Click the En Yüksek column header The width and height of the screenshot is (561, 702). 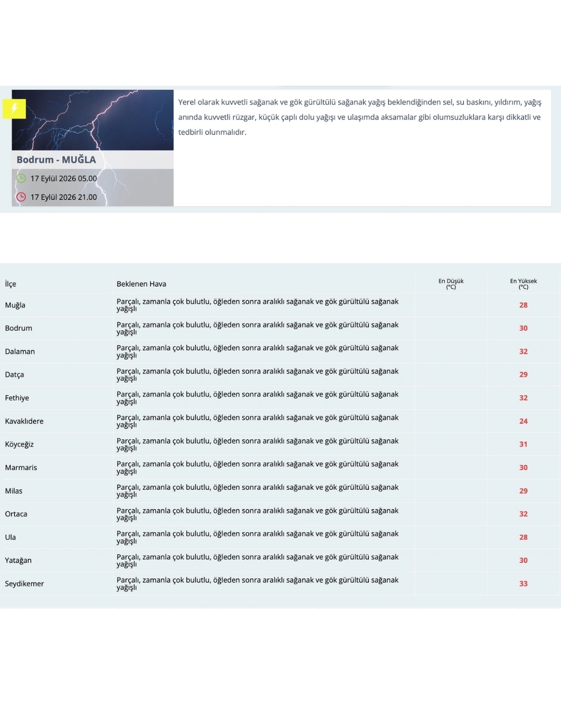pyautogui.click(x=524, y=284)
